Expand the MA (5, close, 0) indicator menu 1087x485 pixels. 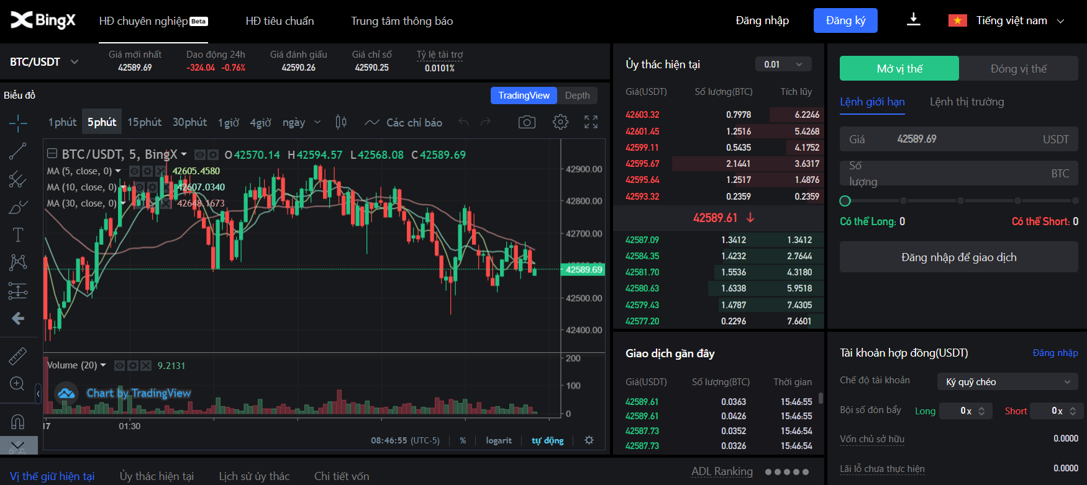point(118,171)
